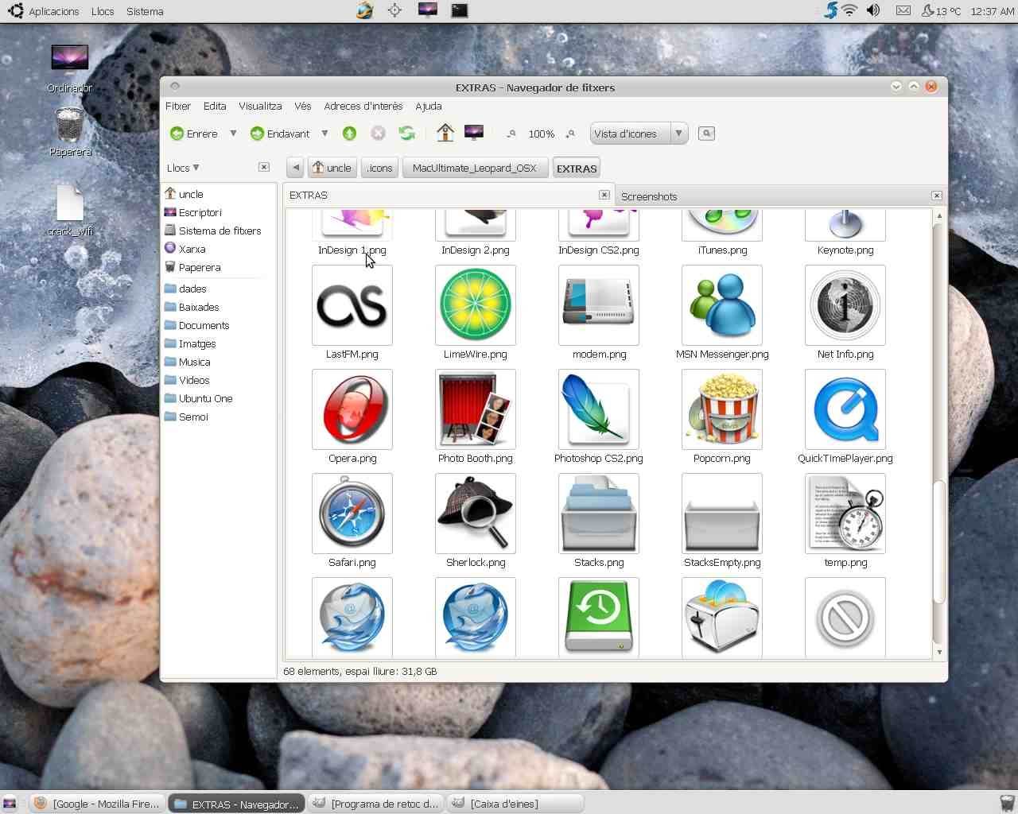The height and width of the screenshot is (814, 1018).
Task: Click the scrollbar down arrow
Action: [x=939, y=652]
